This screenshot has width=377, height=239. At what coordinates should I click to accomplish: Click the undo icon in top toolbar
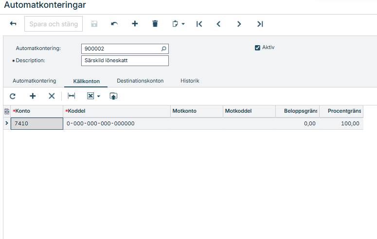(x=114, y=24)
